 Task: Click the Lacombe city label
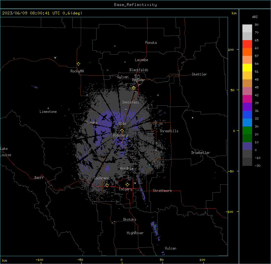pos(141,60)
